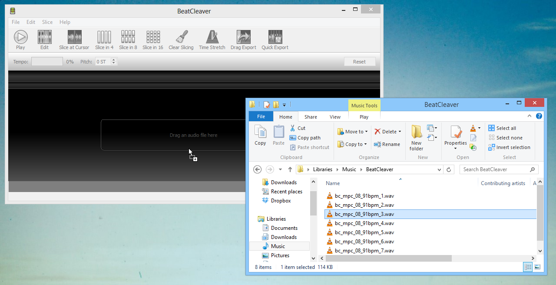Click the Search BeatCleaver field
This screenshot has width=556, height=285.
(499, 169)
